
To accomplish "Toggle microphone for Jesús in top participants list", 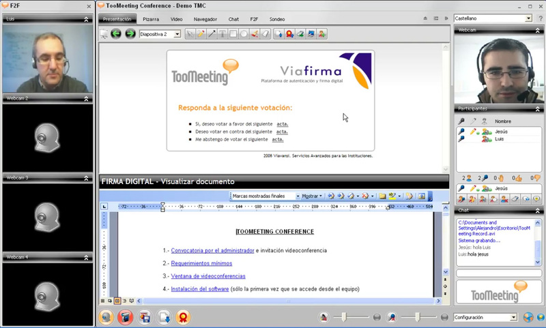I will (461, 132).
